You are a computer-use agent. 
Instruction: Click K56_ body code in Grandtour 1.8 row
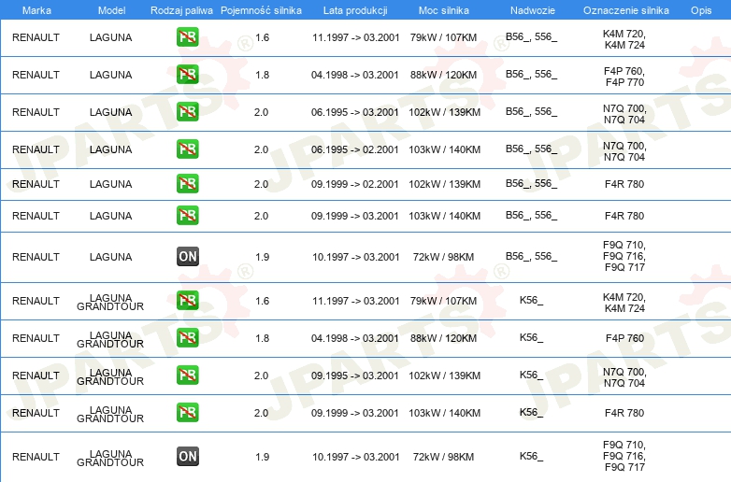click(x=532, y=337)
